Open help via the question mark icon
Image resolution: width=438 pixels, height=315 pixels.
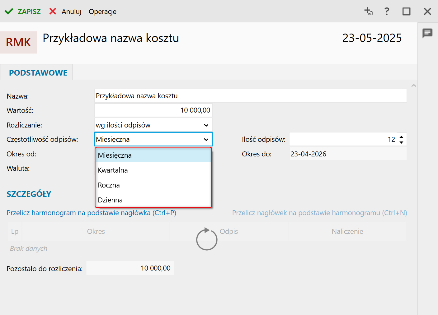[x=387, y=12]
